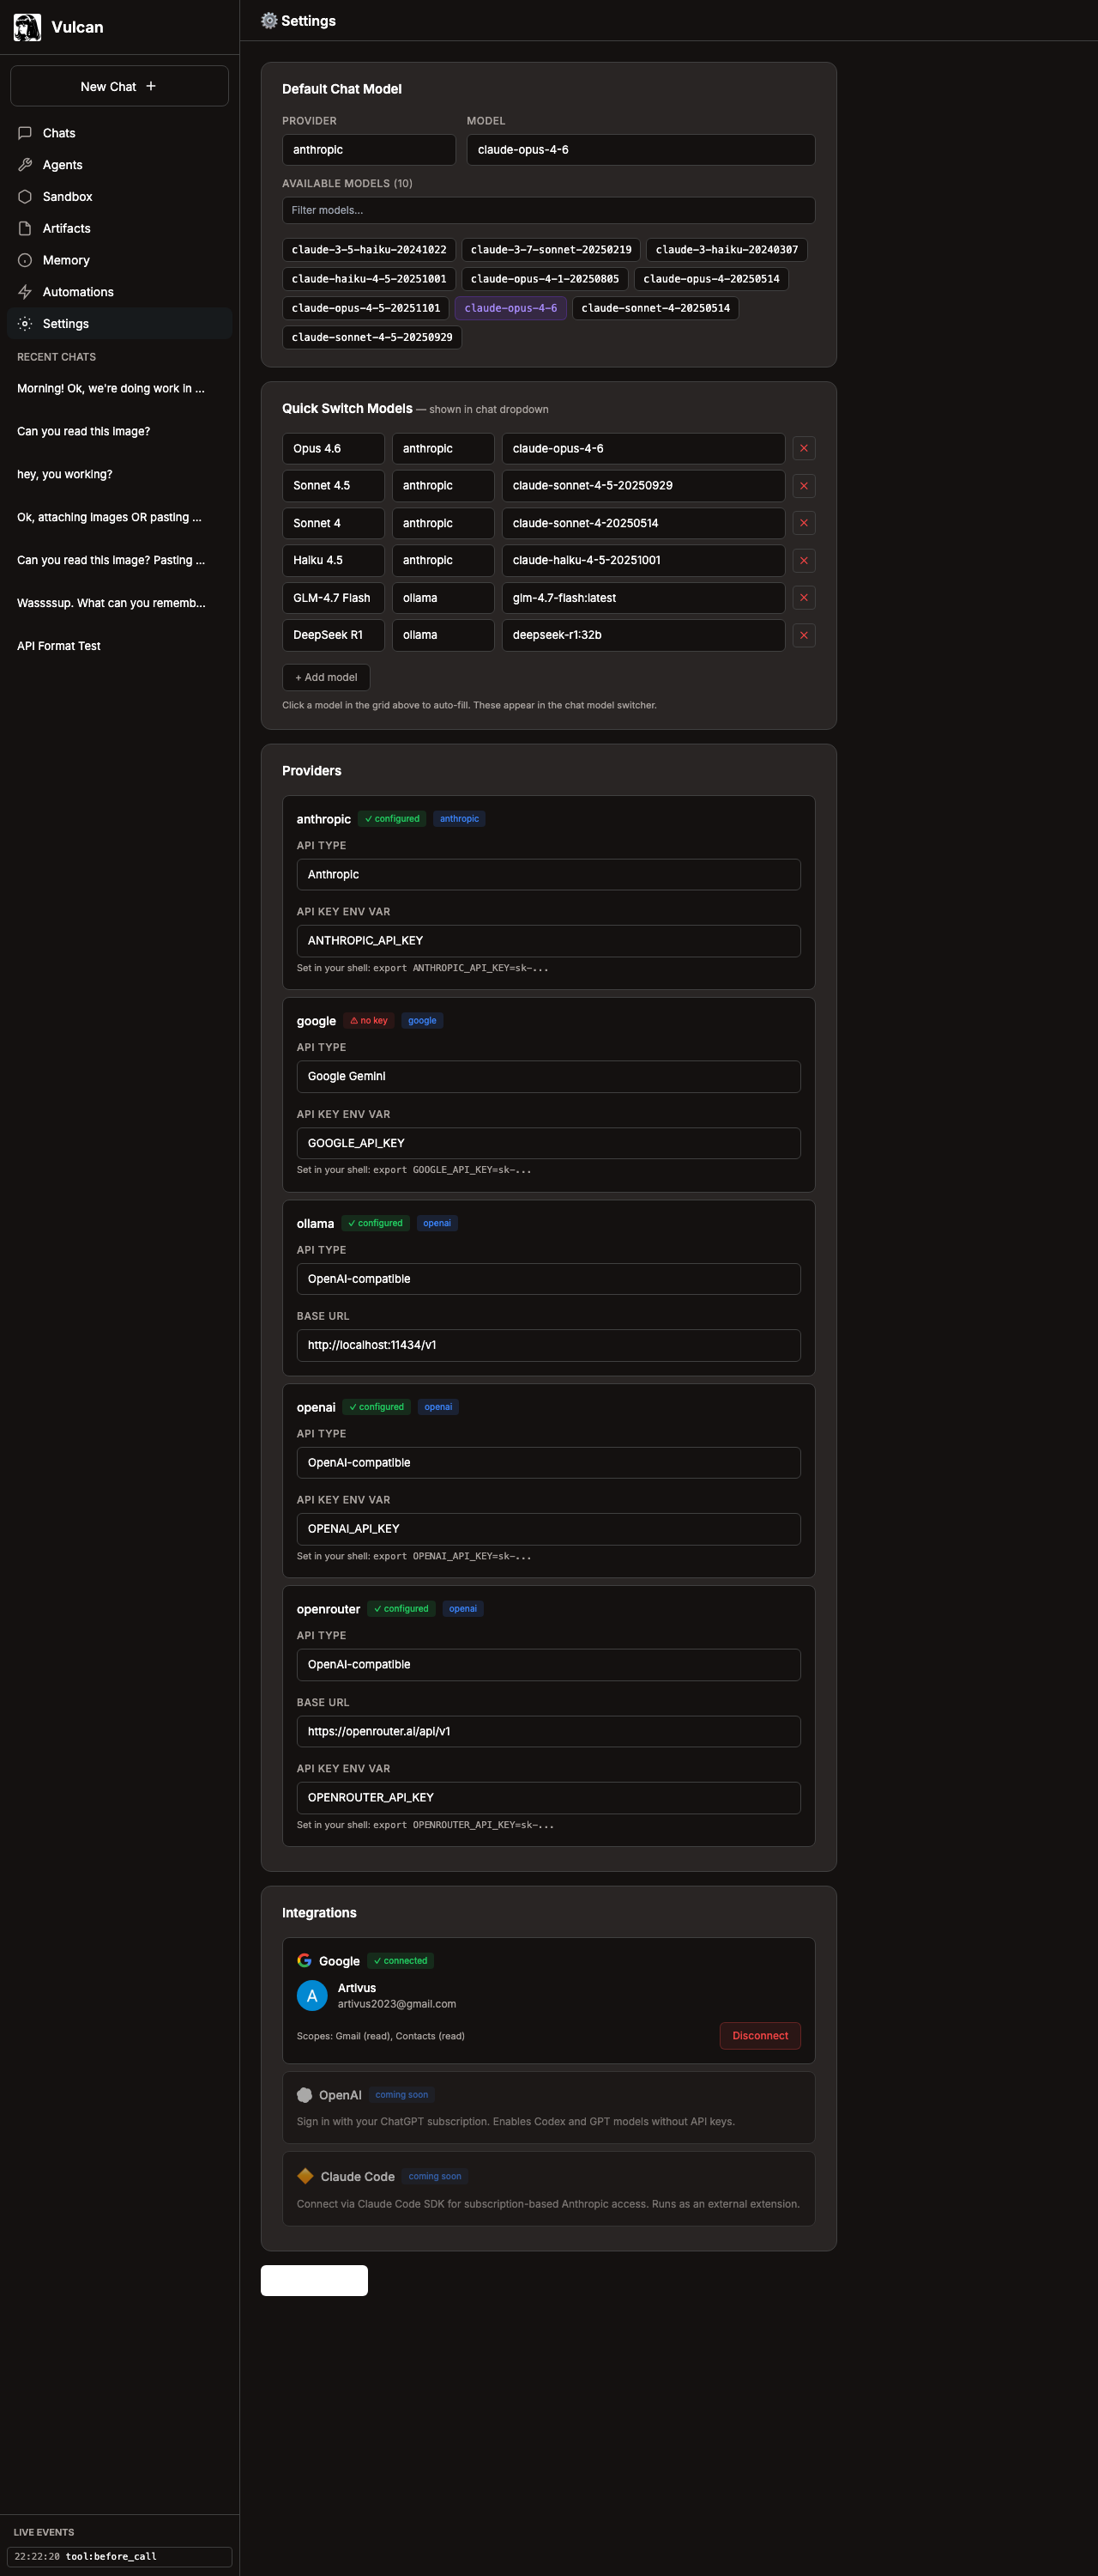This screenshot has height=2576, width=1098.
Task: Remove the GLM-4.7 Flash quick switch model
Action: tap(803, 598)
